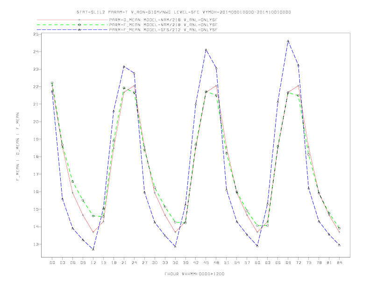370x286 pixels.
Task: Click x-axis forecast hour label 39
Action: (x=185, y=263)
